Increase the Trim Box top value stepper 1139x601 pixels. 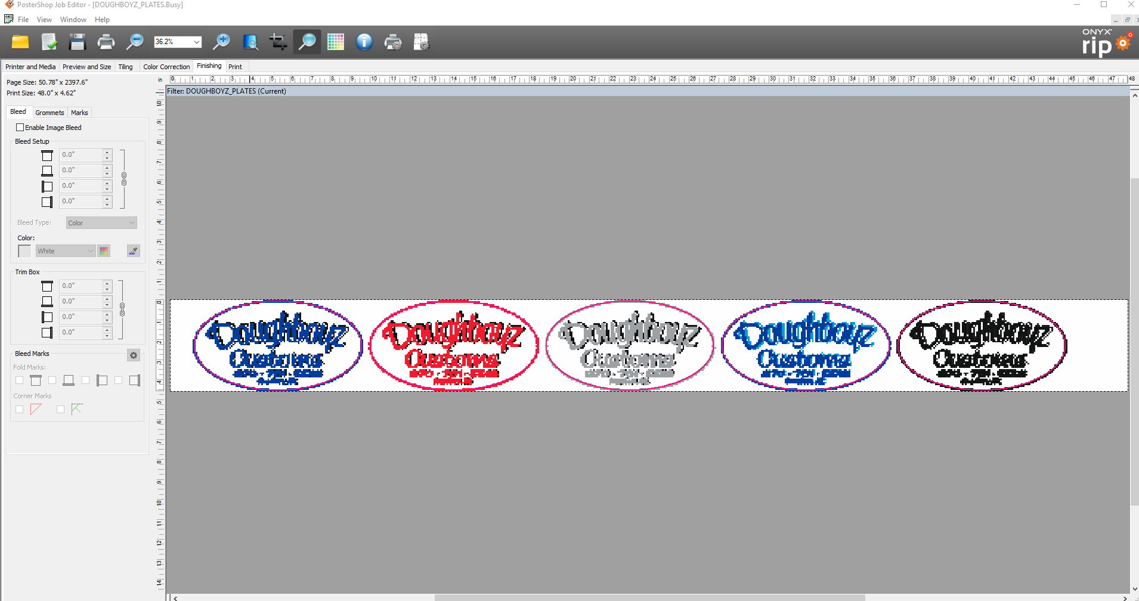click(x=107, y=283)
